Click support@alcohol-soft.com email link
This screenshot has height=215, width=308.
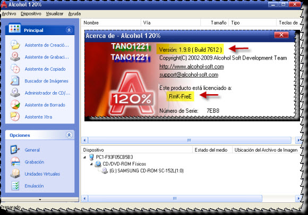click(189, 75)
